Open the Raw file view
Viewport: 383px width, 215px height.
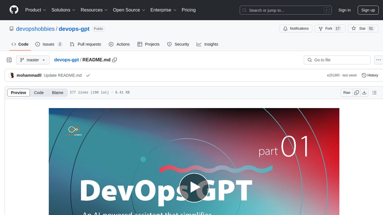click(x=347, y=93)
